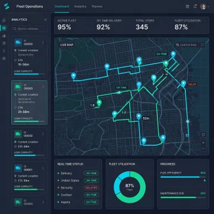The image size is (214, 214).
Task: Click the load capacity bar on 1h 56m card
Action: pos(29,74)
